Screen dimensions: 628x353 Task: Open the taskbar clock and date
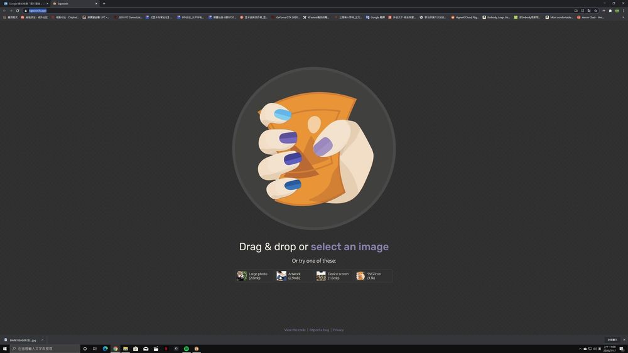pyautogui.click(x=610, y=349)
